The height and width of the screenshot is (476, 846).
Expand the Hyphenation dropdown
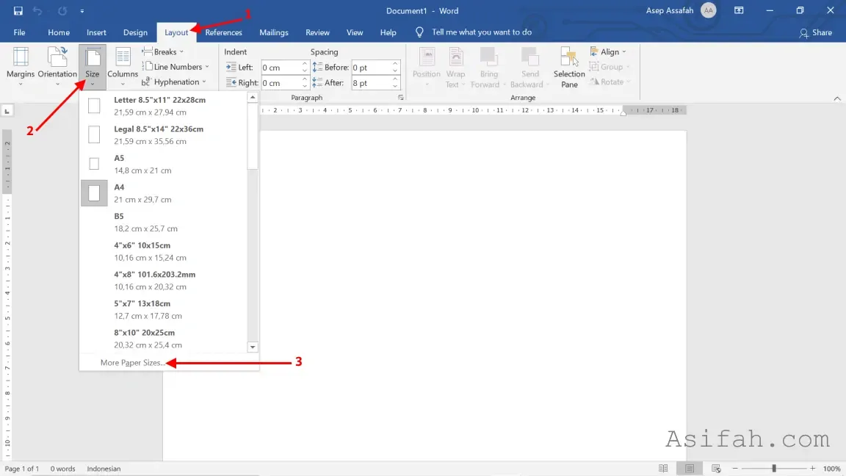174,82
